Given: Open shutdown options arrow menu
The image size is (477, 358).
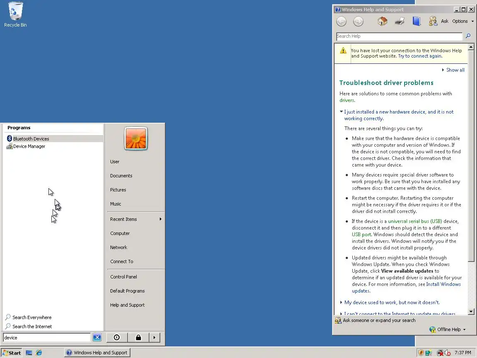Looking at the screenshot, I should click(154, 337).
